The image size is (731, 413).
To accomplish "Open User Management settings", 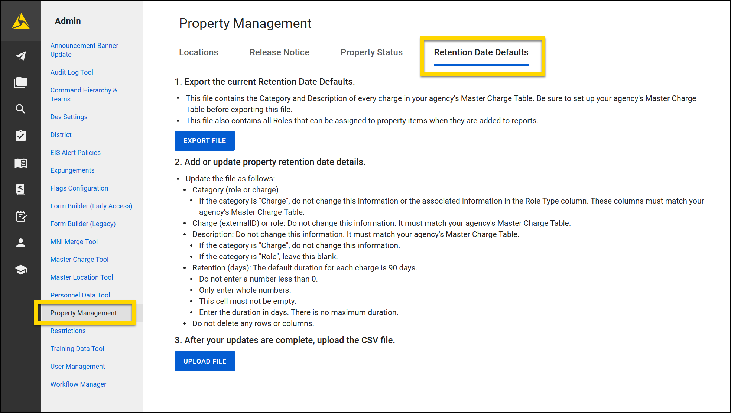I will coord(77,366).
